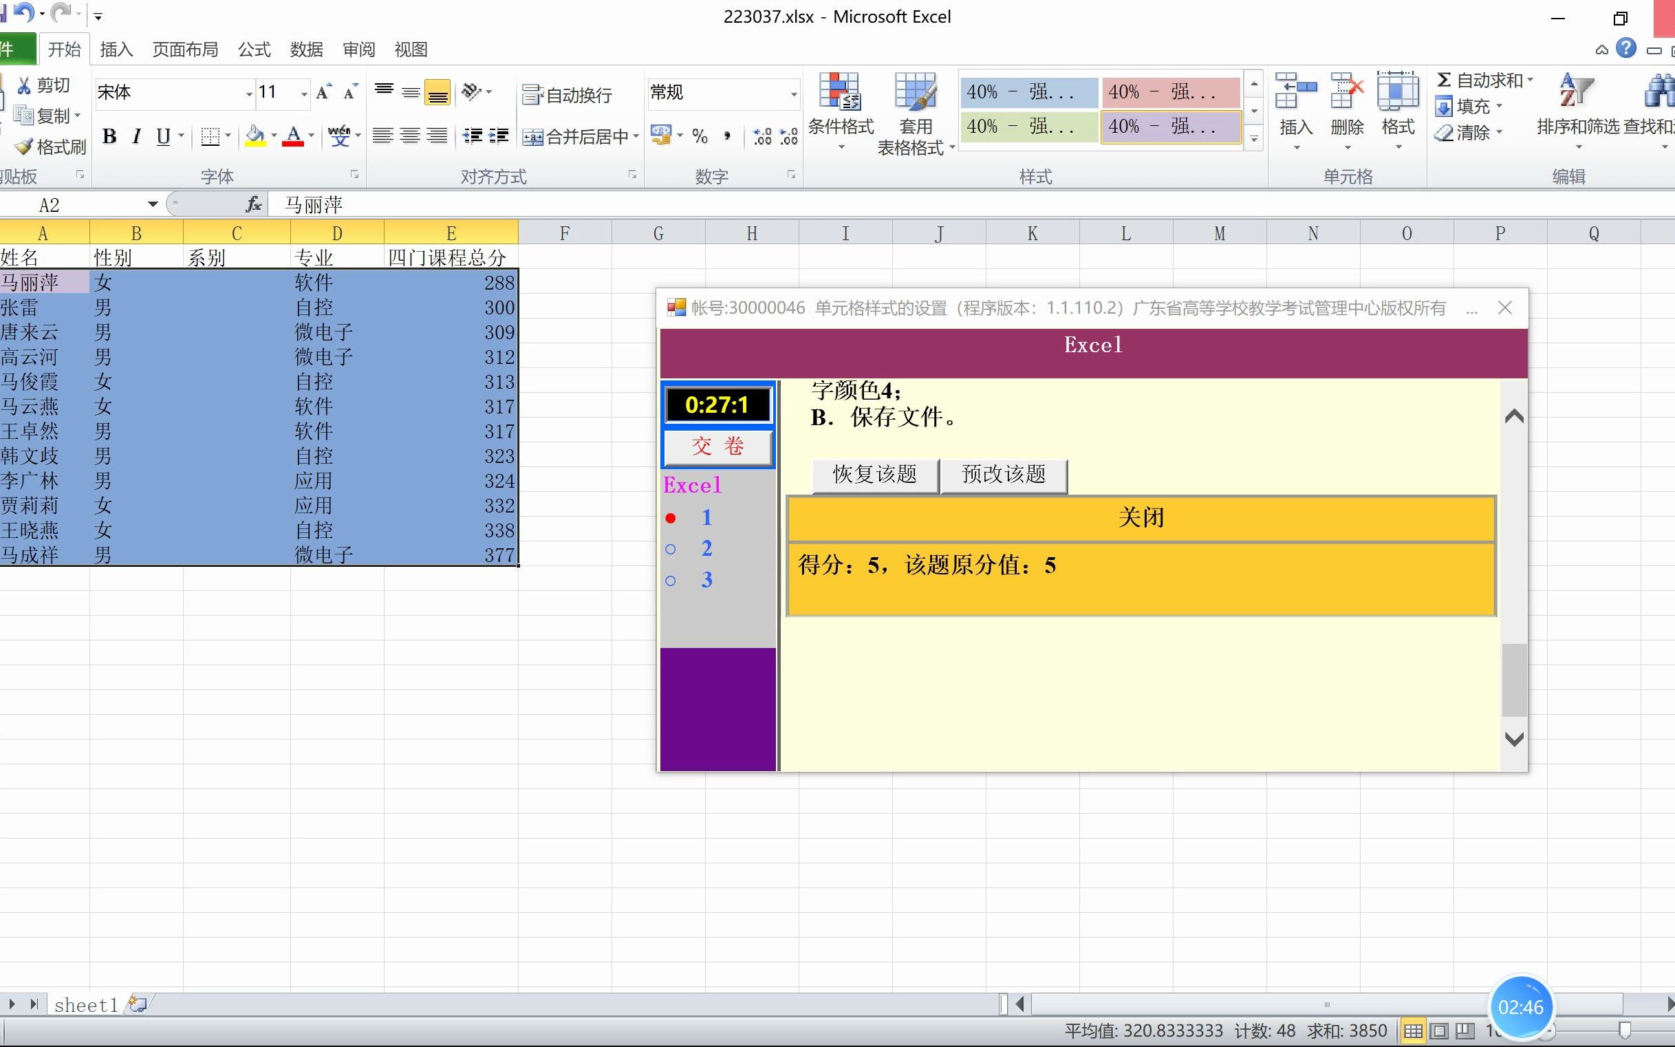Click the sheet1 worksheet tab
Viewport: 1675px width, 1047px height.
[86, 1004]
